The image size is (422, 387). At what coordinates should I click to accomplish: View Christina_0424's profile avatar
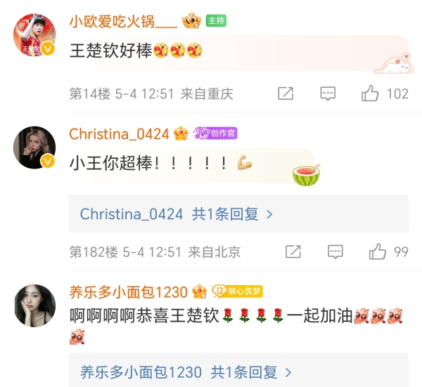tap(34, 147)
